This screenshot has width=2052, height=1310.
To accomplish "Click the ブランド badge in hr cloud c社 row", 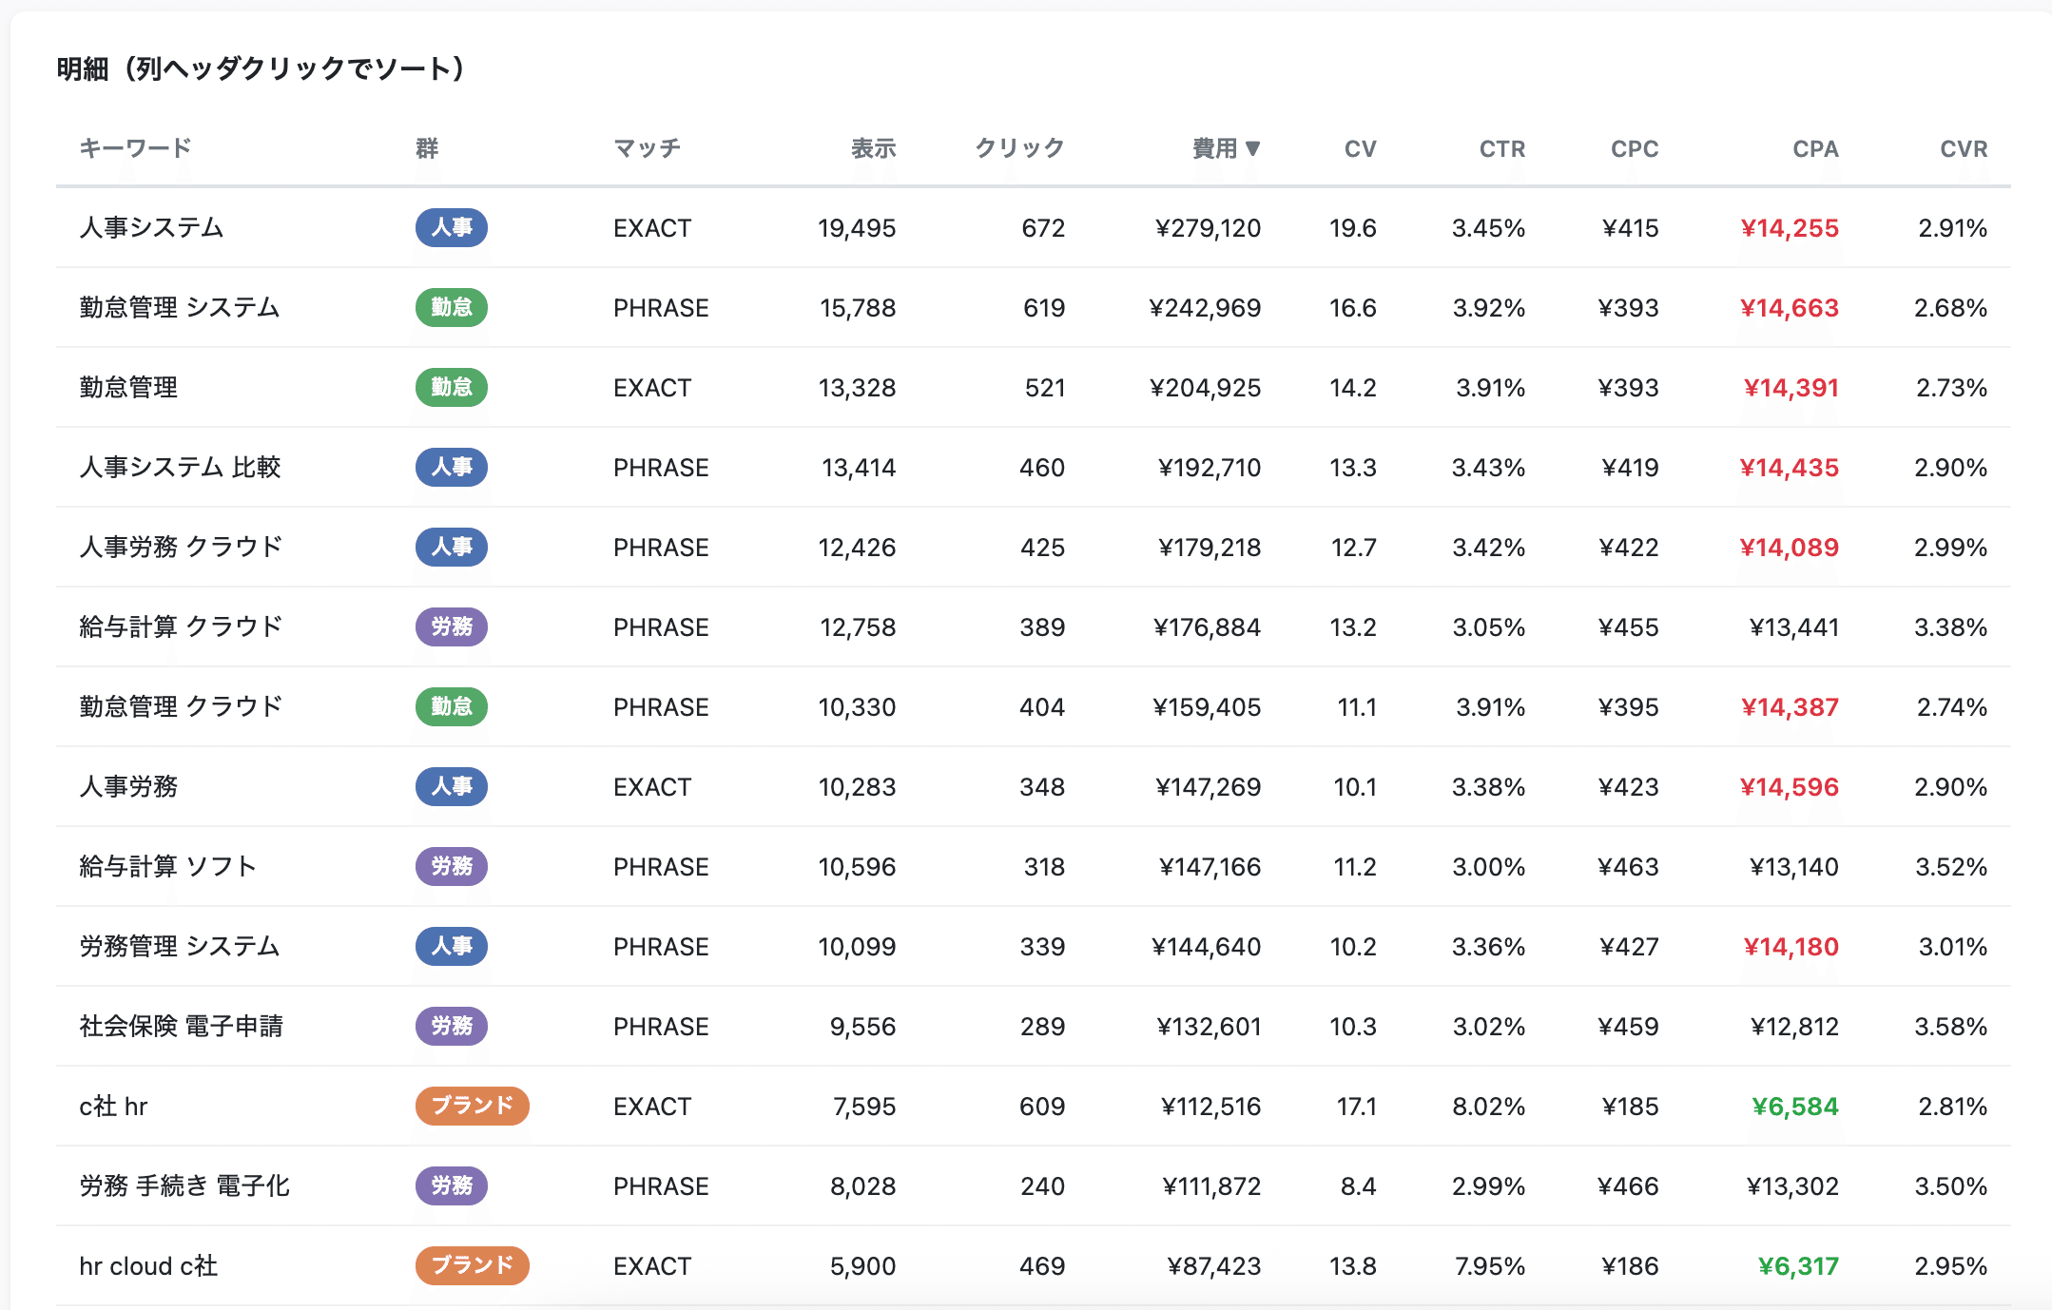I will point(473,1266).
